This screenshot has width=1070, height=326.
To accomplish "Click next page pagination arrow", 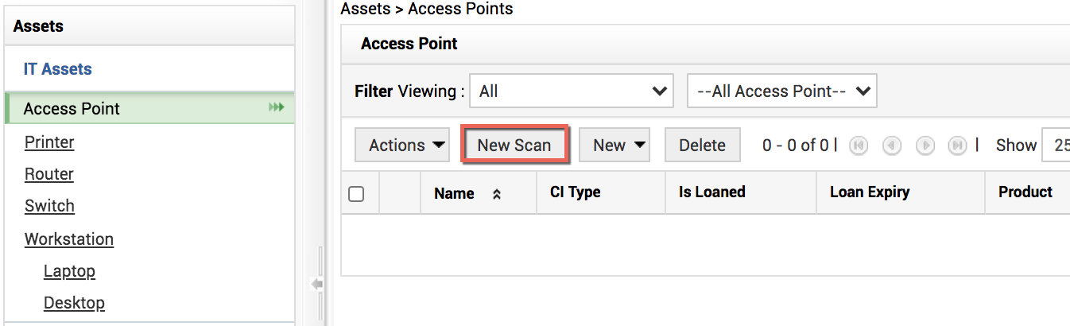I will (925, 146).
